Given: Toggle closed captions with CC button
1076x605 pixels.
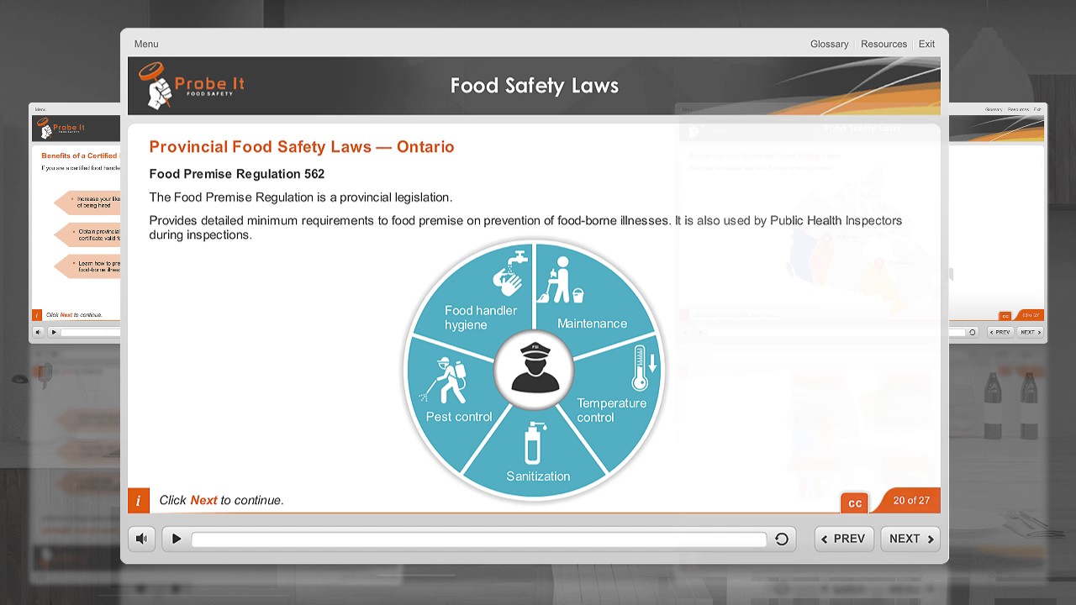Looking at the screenshot, I should [854, 503].
